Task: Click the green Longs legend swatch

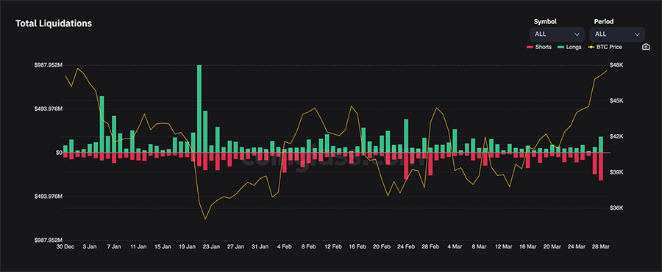Action: point(560,47)
